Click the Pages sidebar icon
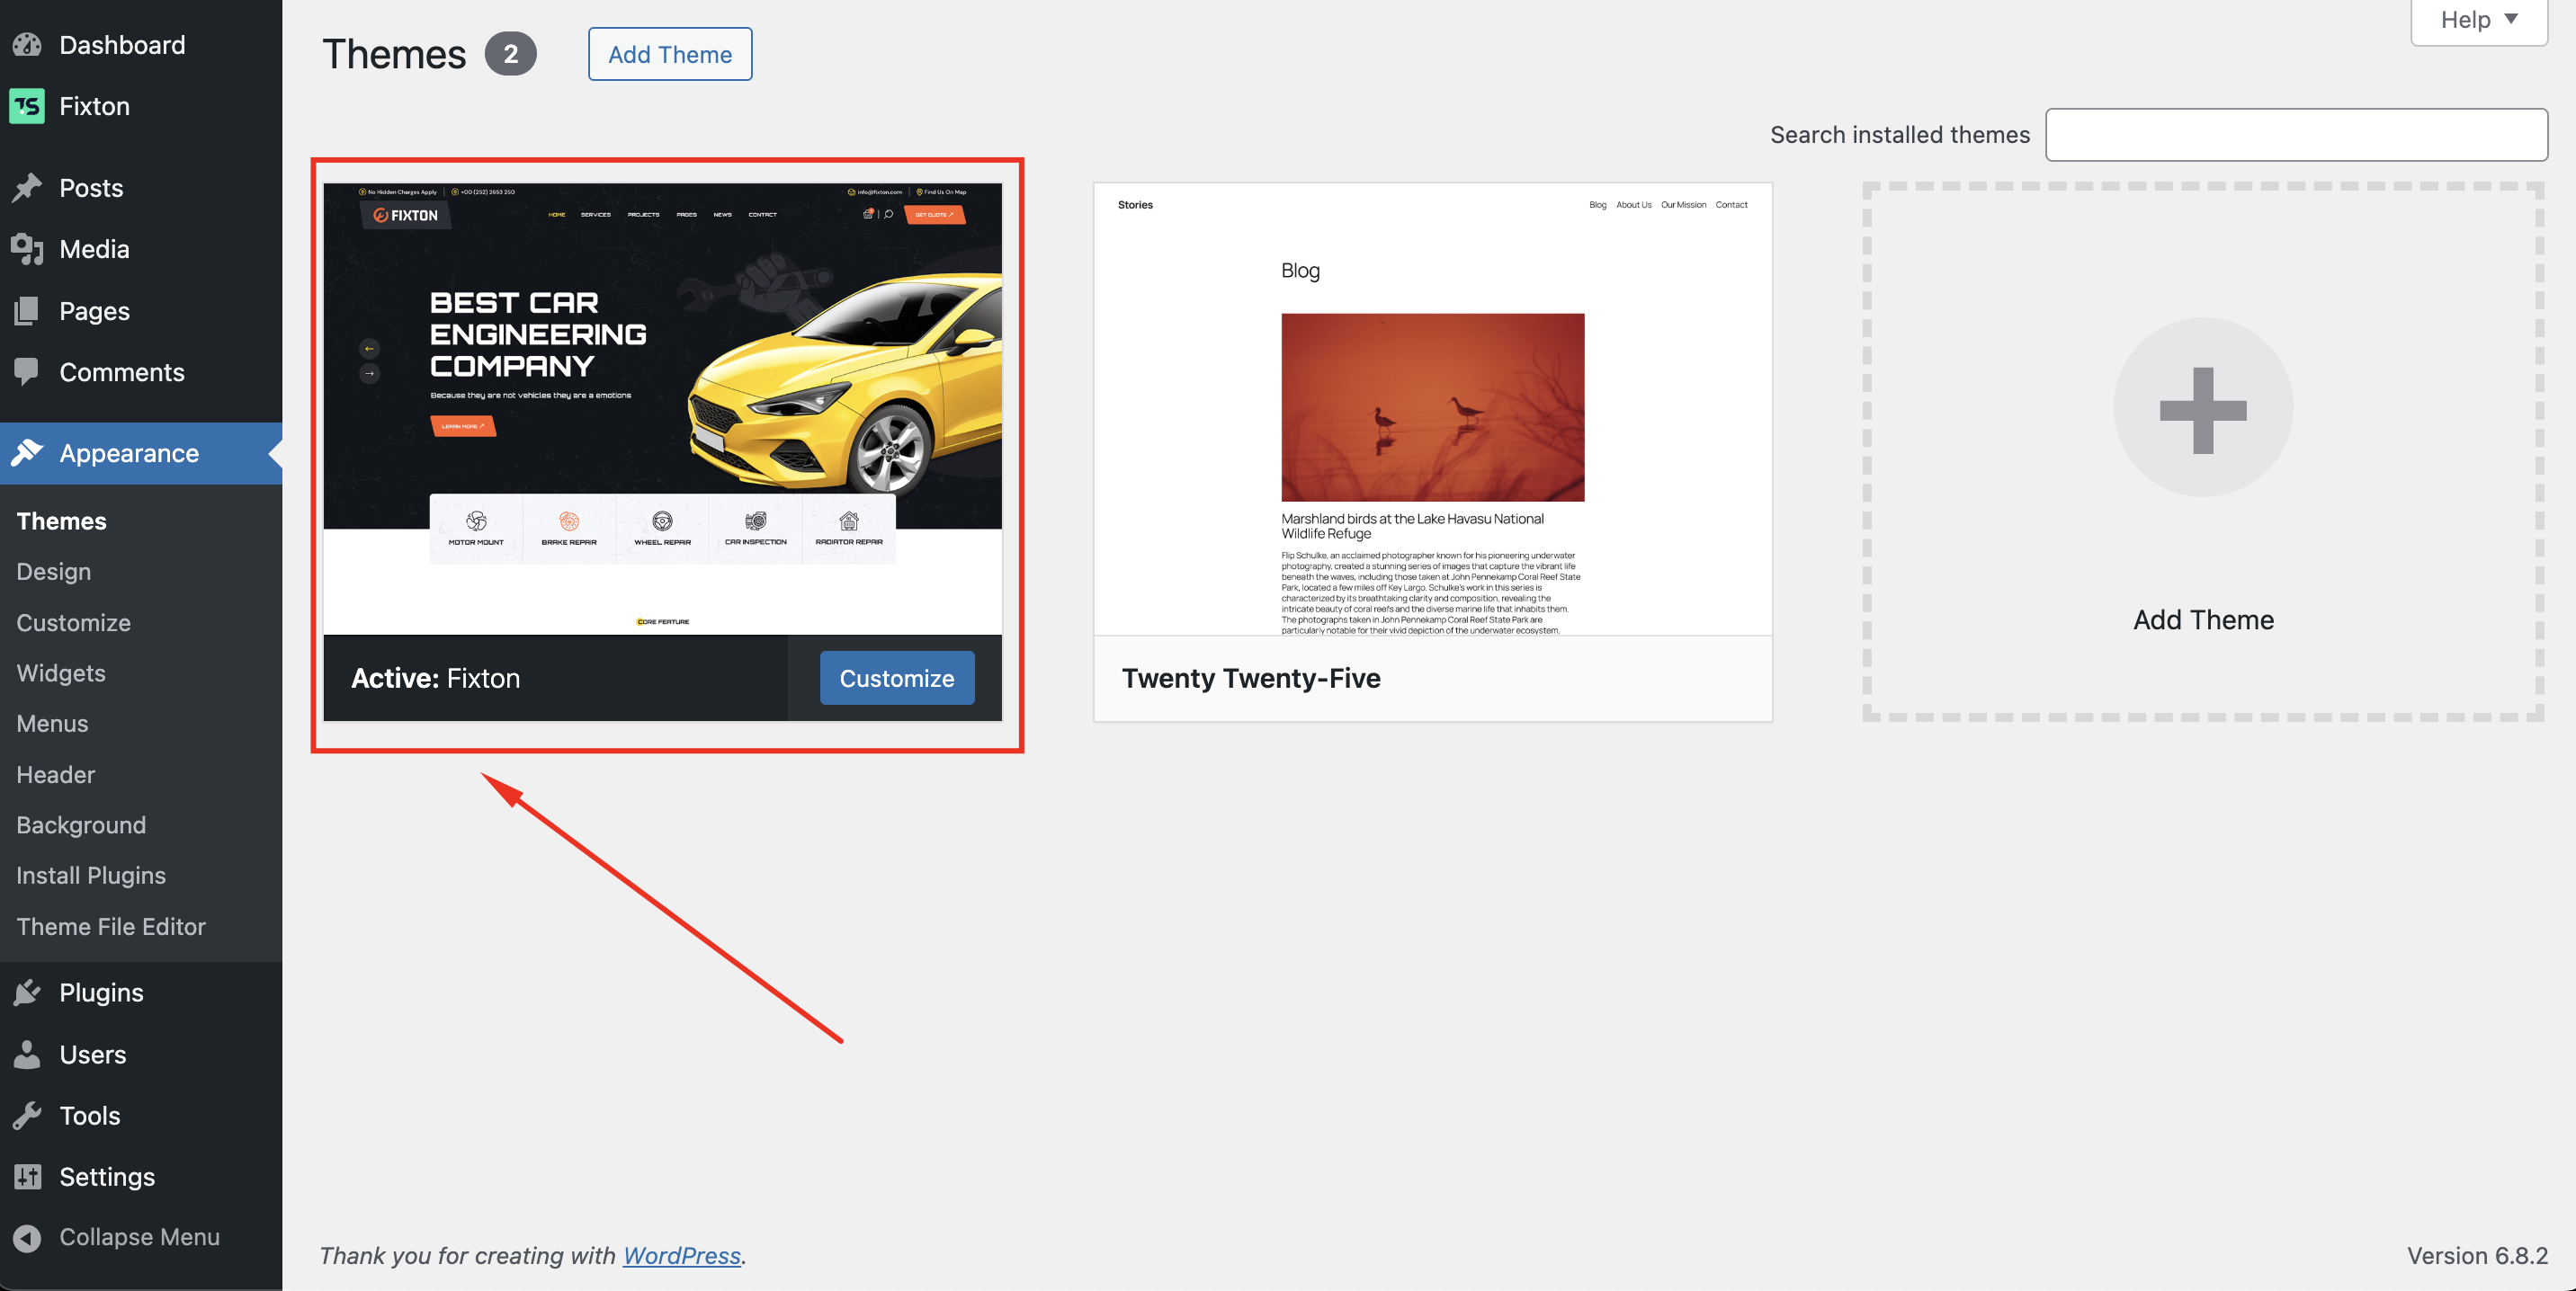Viewport: 2576px width, 1291px height. [x=27, y=311]
